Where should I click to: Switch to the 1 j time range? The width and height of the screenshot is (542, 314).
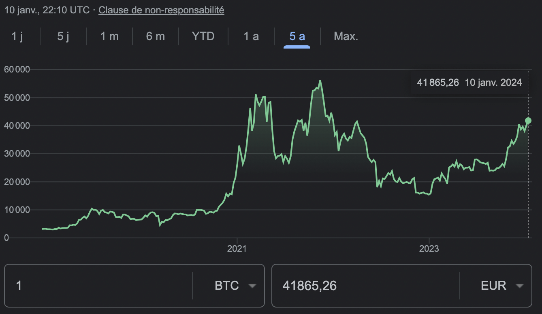pyautogui.click(x=17, y=36)
